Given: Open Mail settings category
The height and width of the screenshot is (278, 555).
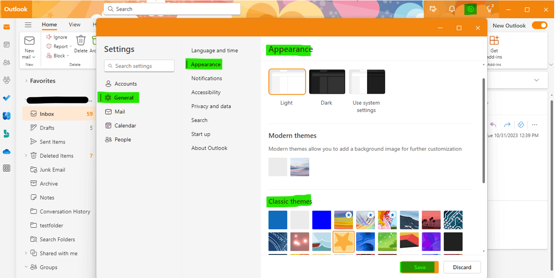Looking at the screenshot, I should [x=115, y=112].
